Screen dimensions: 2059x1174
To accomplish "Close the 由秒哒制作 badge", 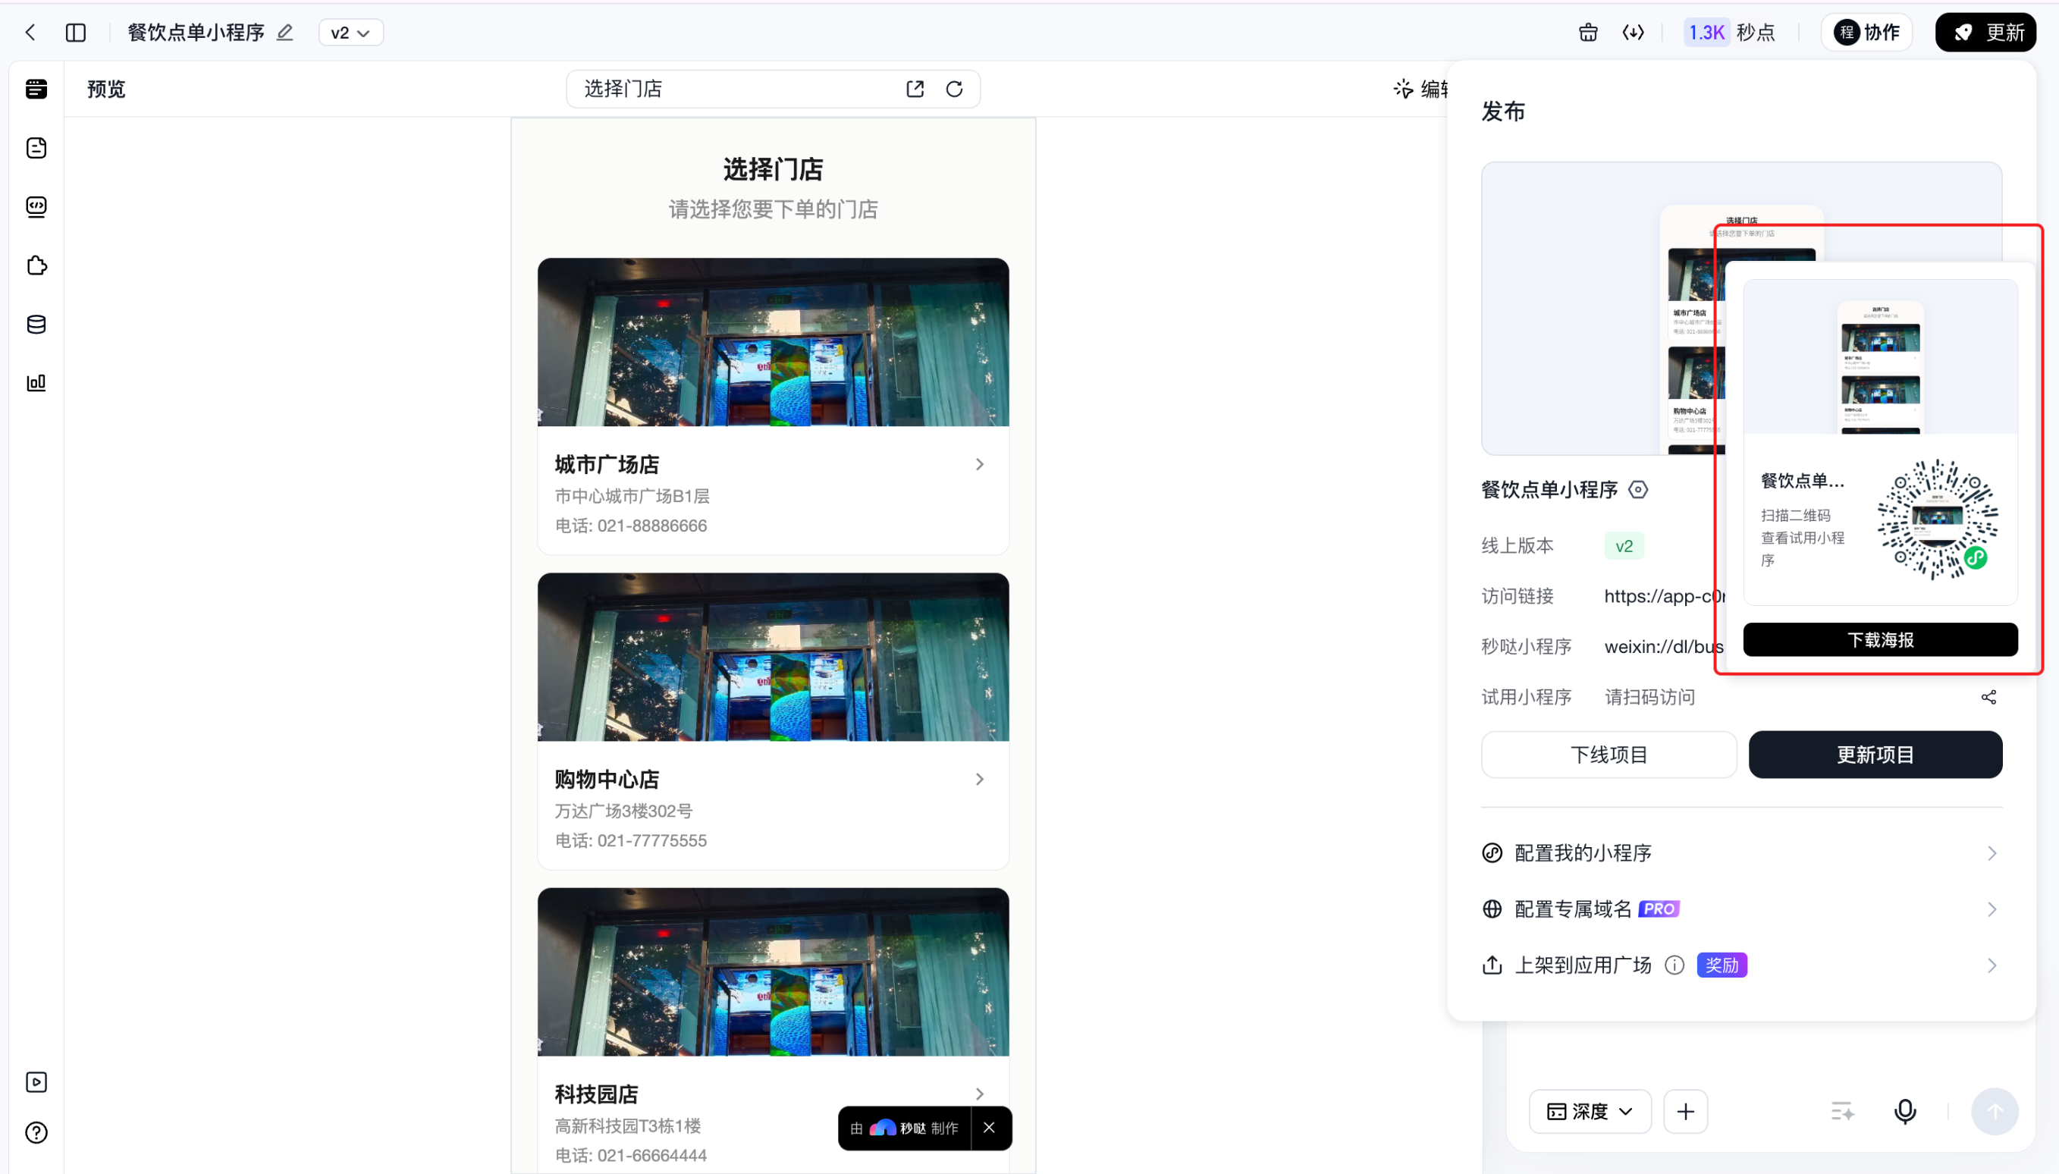I will pos(989,1128).
